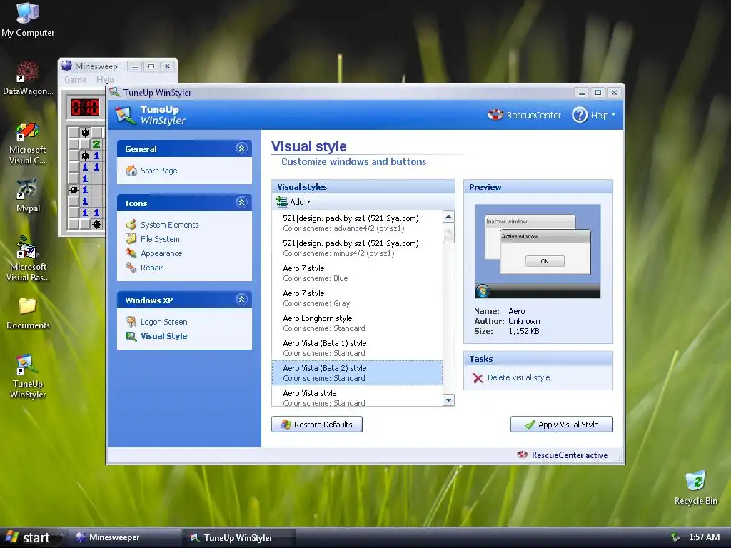This screenshot has width=731, height=548.
Task: Open the File System section
Action: coord(160,239)
